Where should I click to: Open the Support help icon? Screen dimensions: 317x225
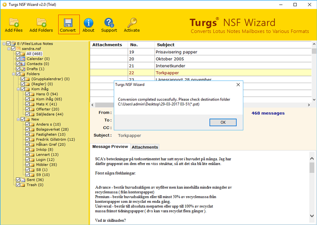[x=109, y=23]
